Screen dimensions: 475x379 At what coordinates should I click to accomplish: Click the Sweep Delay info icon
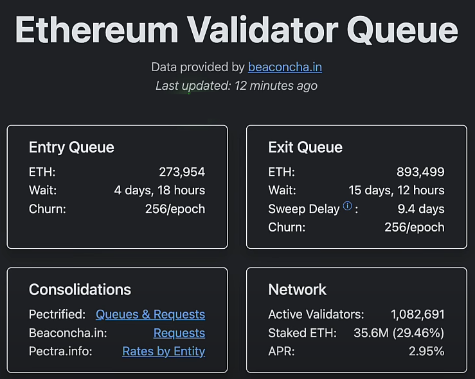click(348, 206)
